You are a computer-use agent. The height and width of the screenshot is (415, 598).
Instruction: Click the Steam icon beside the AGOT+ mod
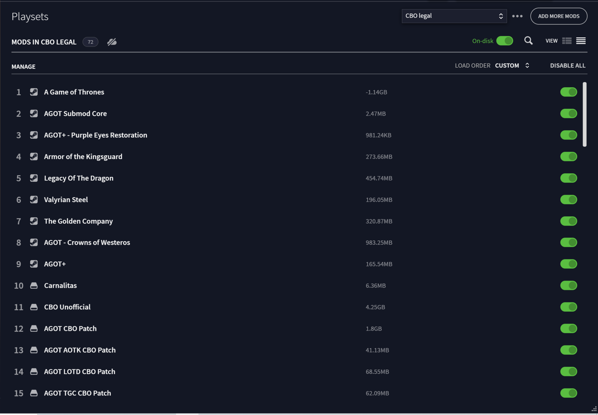pos(34,264)
